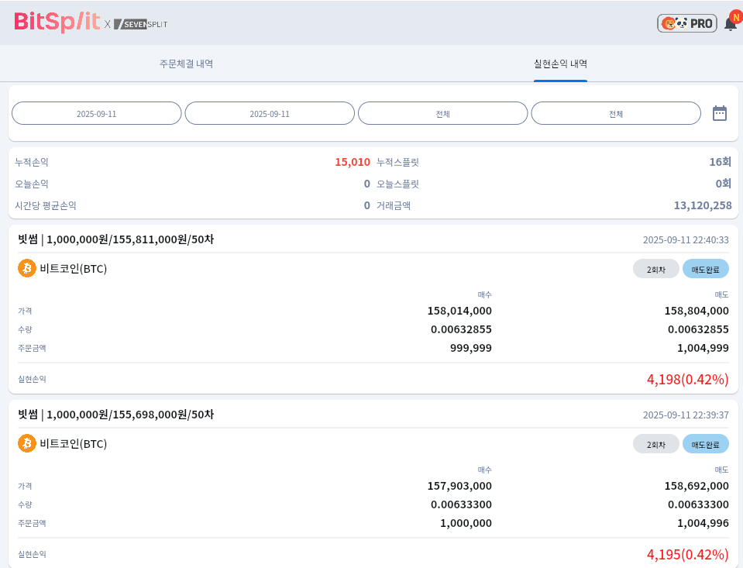Click 거래금액 value 13,120,258
Screen dimensions: 743x568
tap(703, 205)
